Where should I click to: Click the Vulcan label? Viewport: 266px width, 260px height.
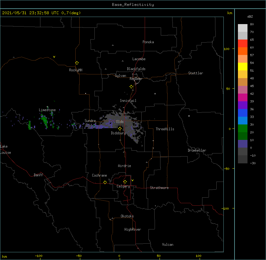[x=168, y=245]
